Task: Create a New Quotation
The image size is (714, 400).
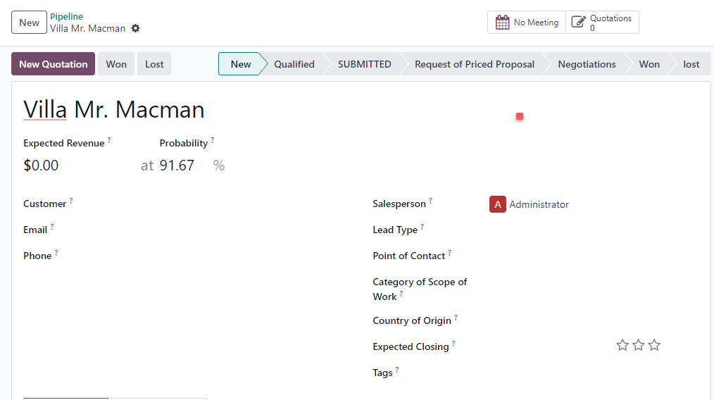Action: (x=54, y=64)
